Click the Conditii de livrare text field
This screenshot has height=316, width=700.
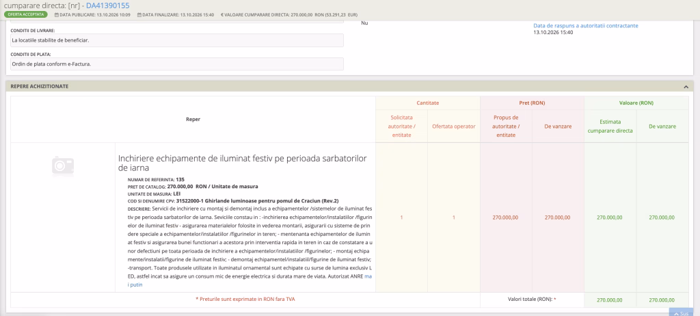(x=177, y=40)
